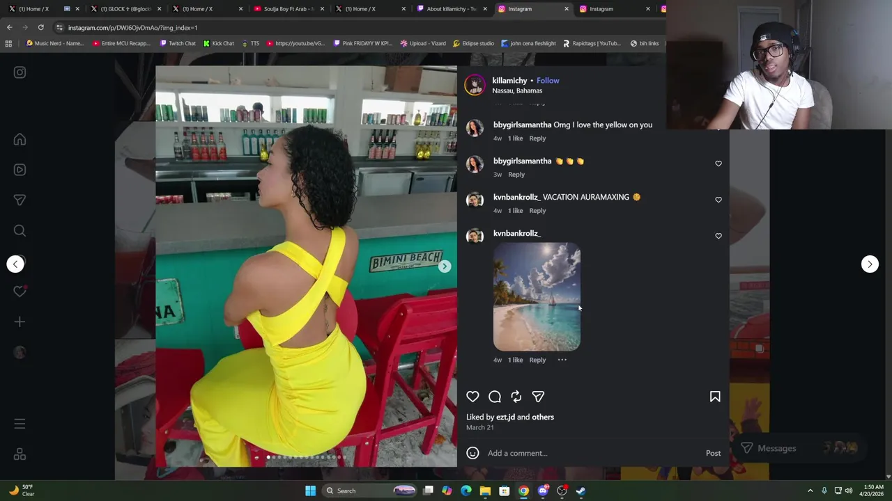The image size is (892, 501).
Task: Open Notifications heart icon in sidebar
Action: coord(20,292)
